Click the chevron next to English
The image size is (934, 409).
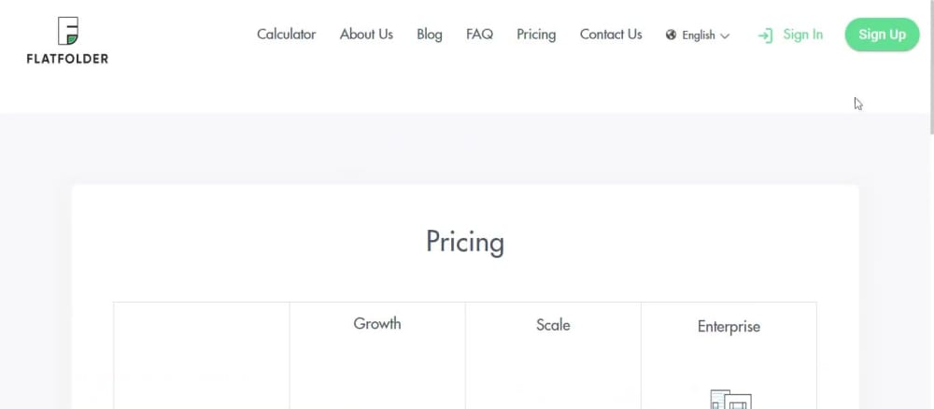tap(725, 35)
